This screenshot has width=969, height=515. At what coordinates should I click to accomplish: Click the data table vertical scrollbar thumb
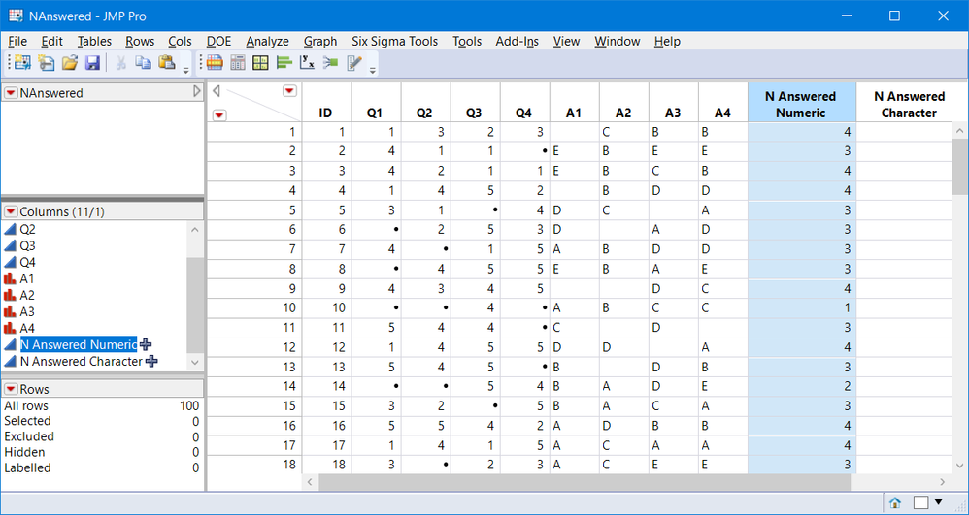(959, 166)
